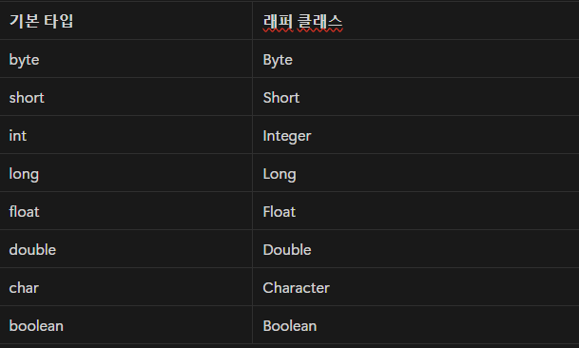Click the Double wrapper class cell

415,249
